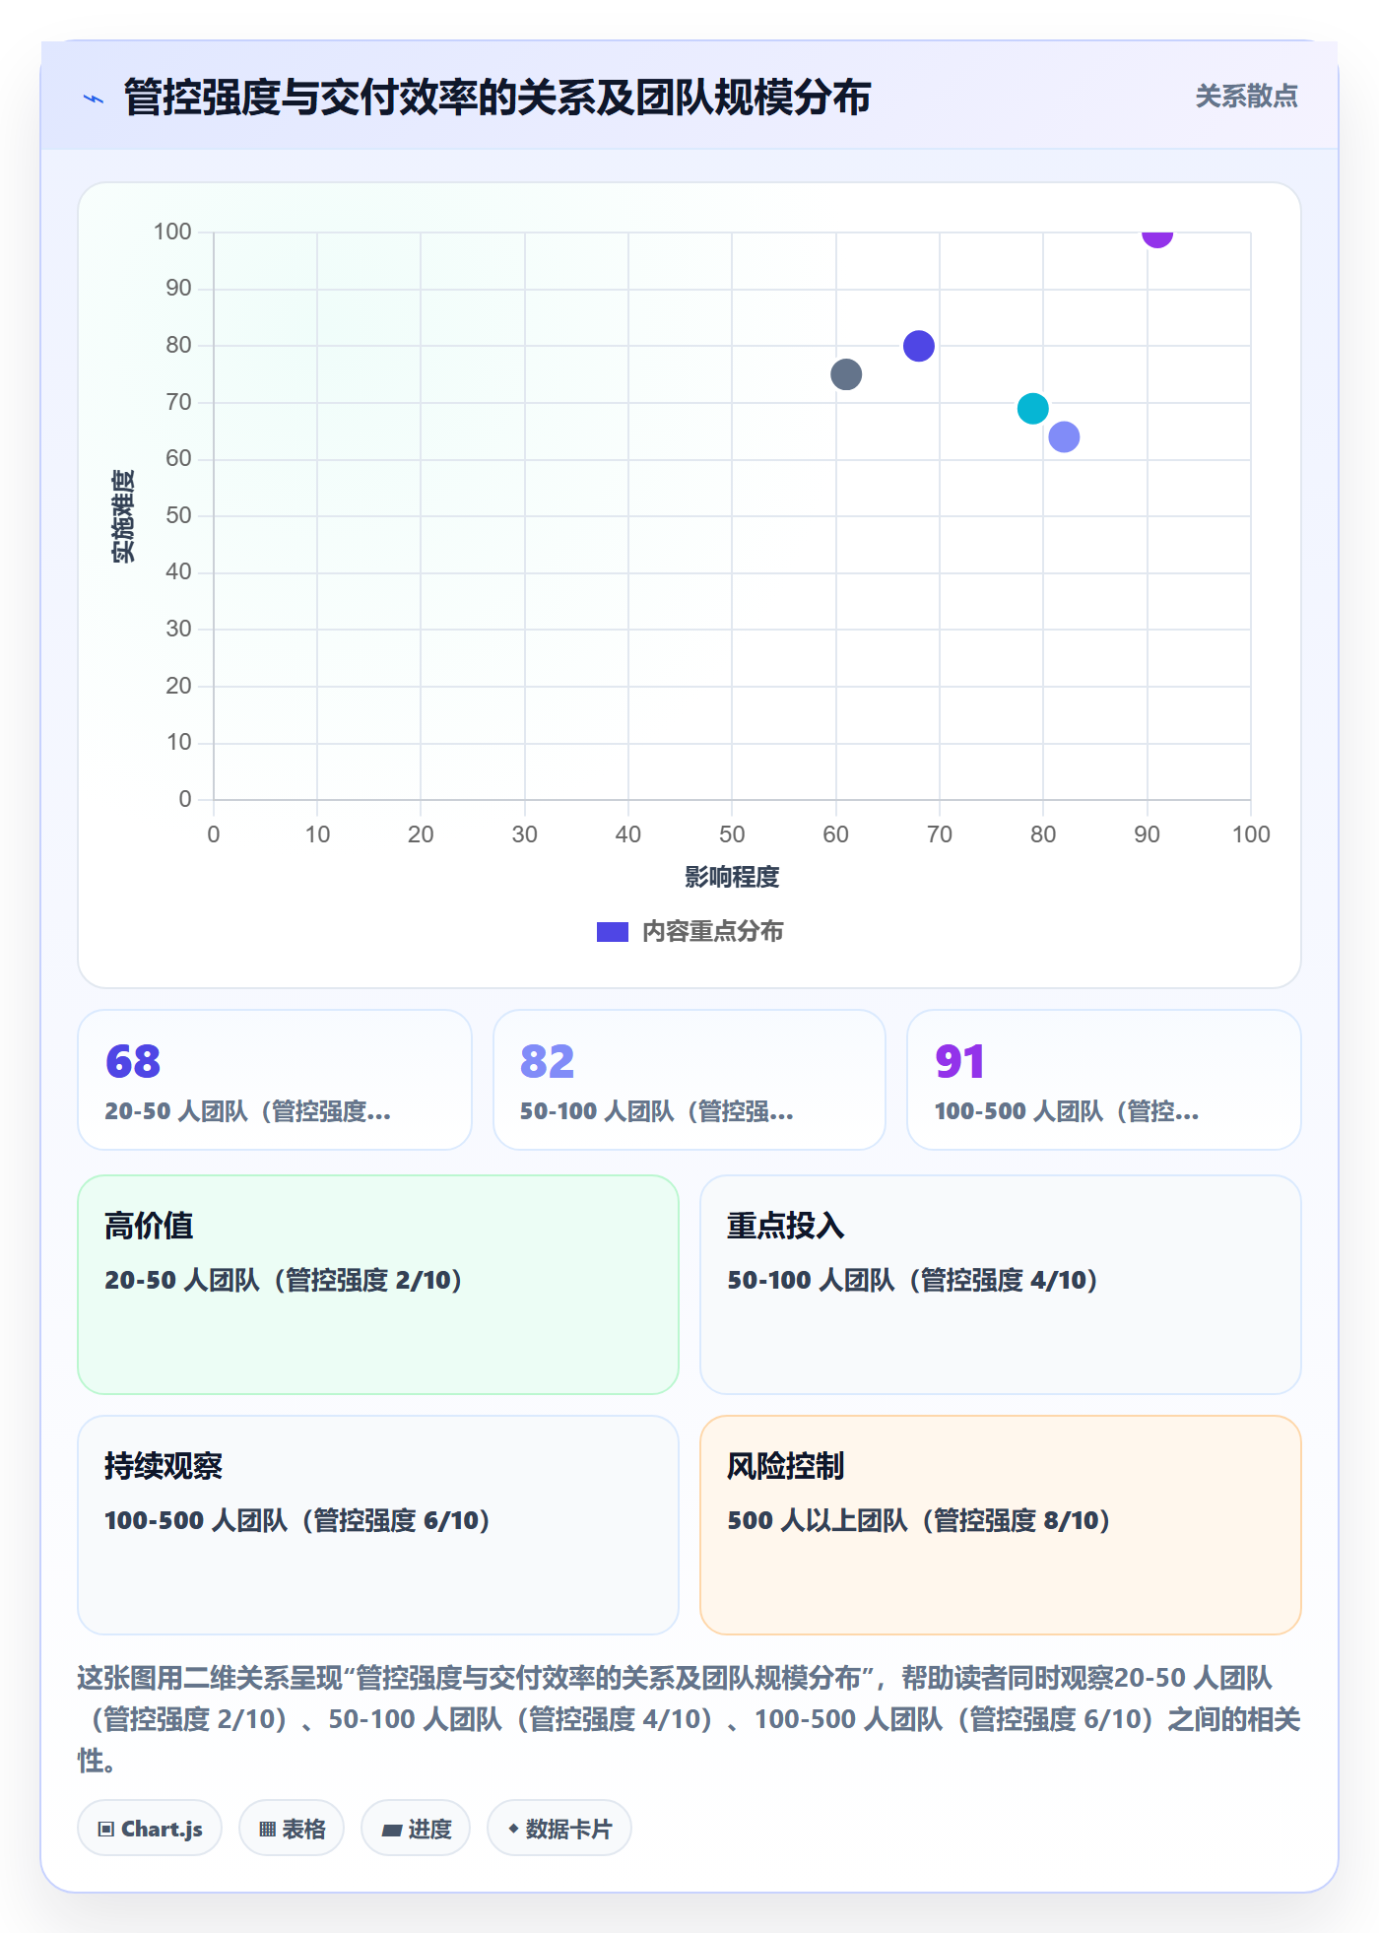Viewport: 1379px width, 1933px height.
Task: Click the 关系散点 label in the header
Action: [x=1246, y=97]
